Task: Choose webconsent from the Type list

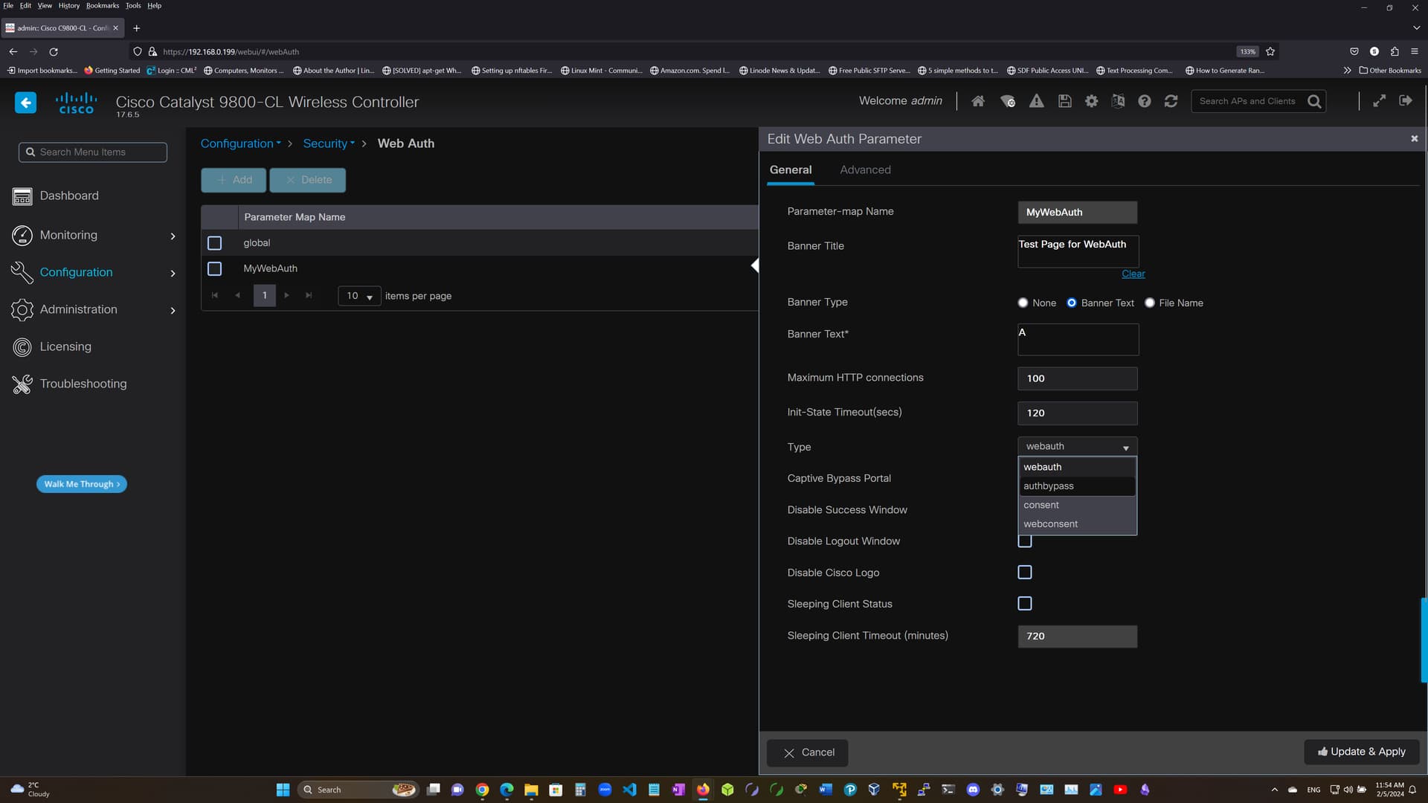Action: (1077, 524)
